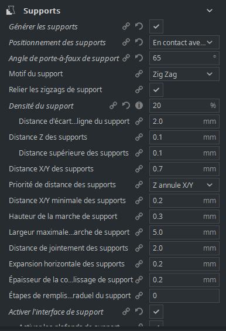Image resolution: width=226 pixels, height=331 pixels.
Task: Click the 'Hauteur de la marche de support' field
Action: pos(184,217)
